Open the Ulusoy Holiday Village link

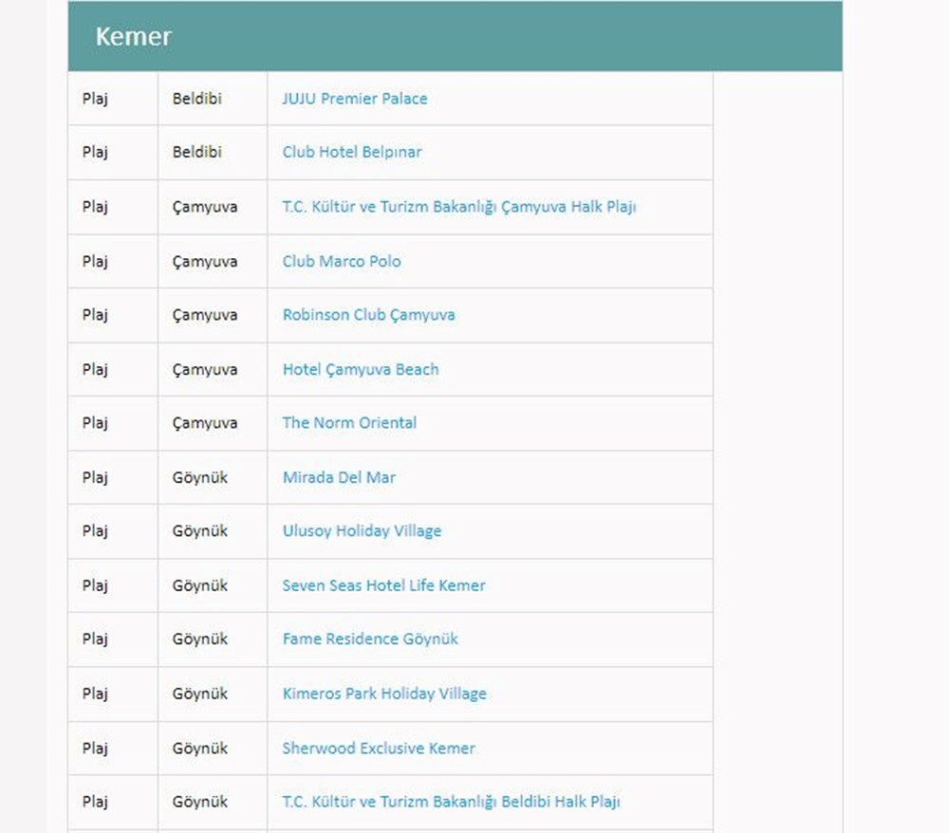(x=362, y=531)
